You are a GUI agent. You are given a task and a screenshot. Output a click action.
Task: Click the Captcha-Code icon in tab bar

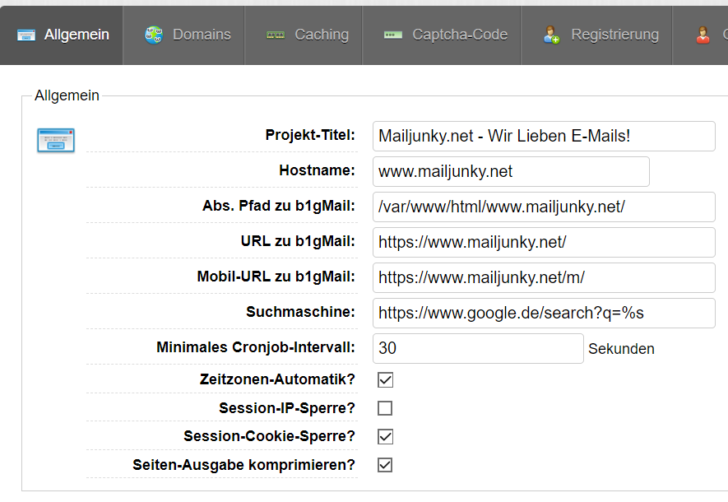393,35
